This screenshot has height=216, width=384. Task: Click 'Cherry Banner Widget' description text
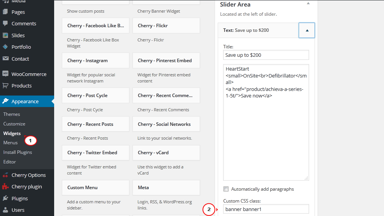tap(159, 11)
